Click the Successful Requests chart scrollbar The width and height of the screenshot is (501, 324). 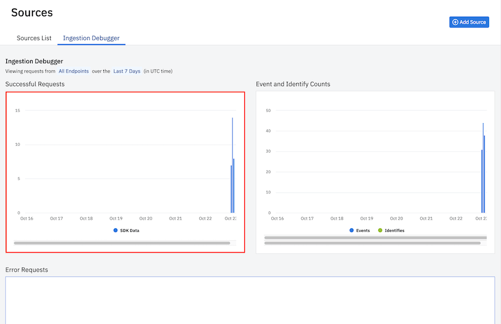[121, 243]
